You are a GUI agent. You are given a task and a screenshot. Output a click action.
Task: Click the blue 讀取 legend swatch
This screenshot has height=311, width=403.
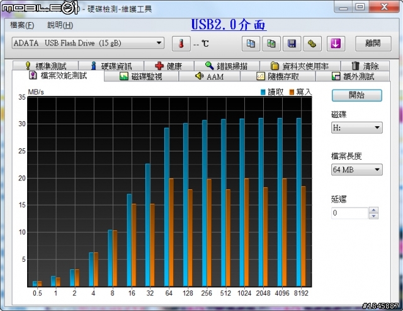[263, 92]
